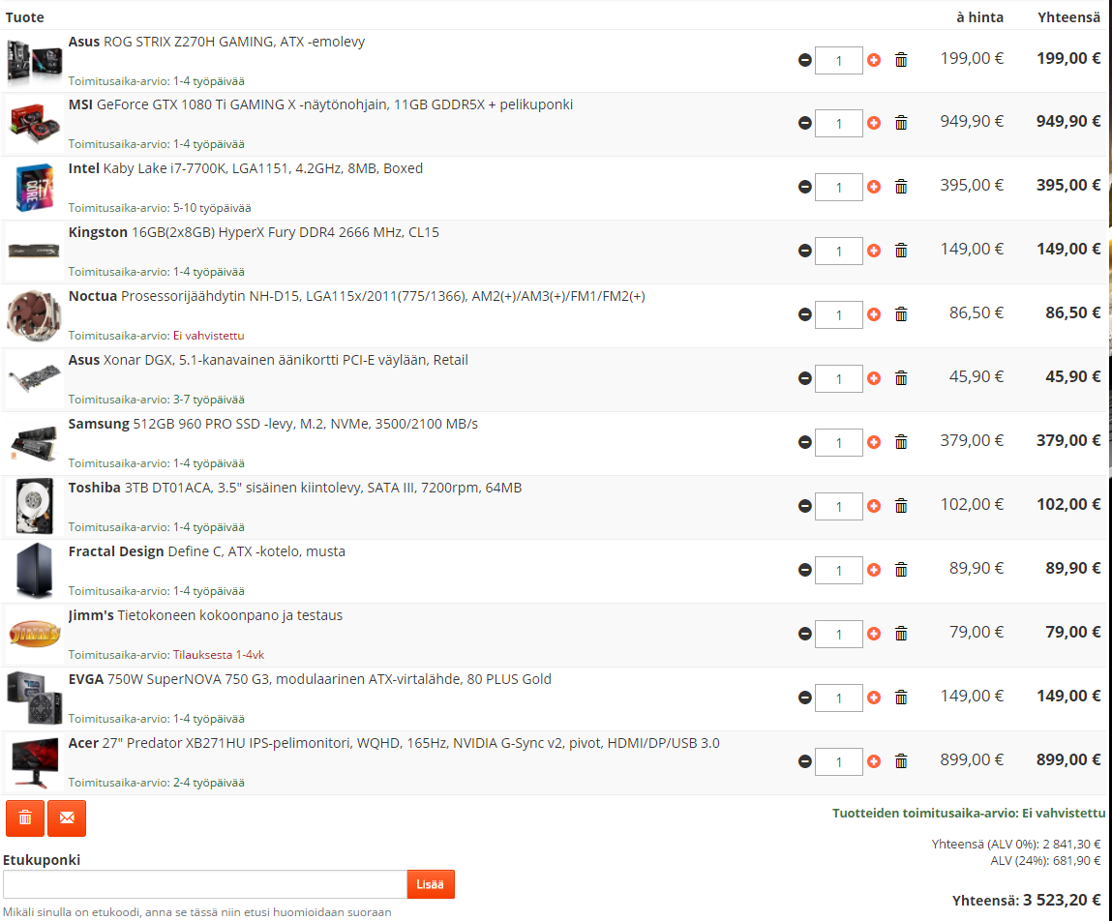Select quantity box for EVGA SuperNOVA power supply
Viewport: 1112px width, 921px height.
pos(838,698)
